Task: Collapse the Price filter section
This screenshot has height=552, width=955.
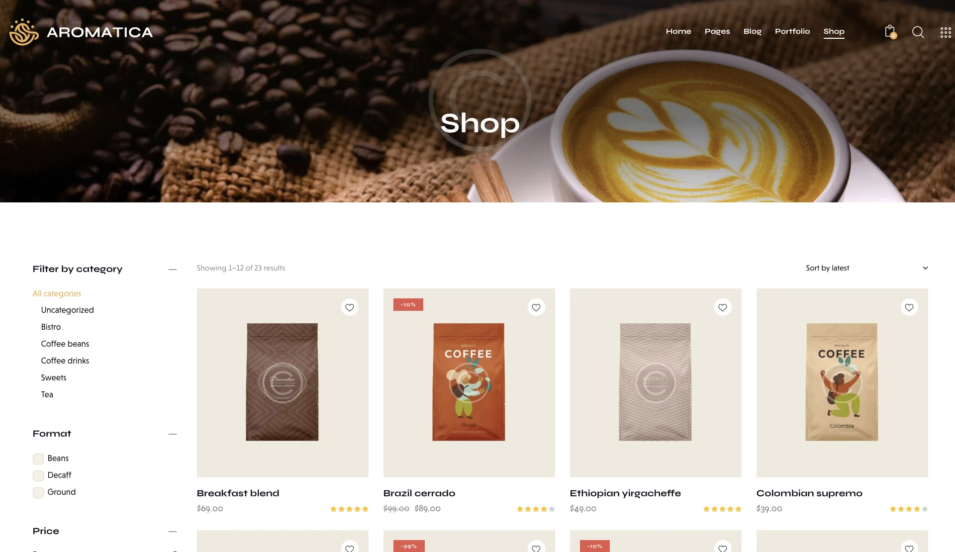Action: (173, 532)
